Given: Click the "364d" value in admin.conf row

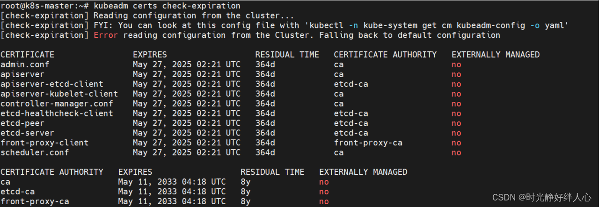Looking at the screenshot, I should point(265,64).
